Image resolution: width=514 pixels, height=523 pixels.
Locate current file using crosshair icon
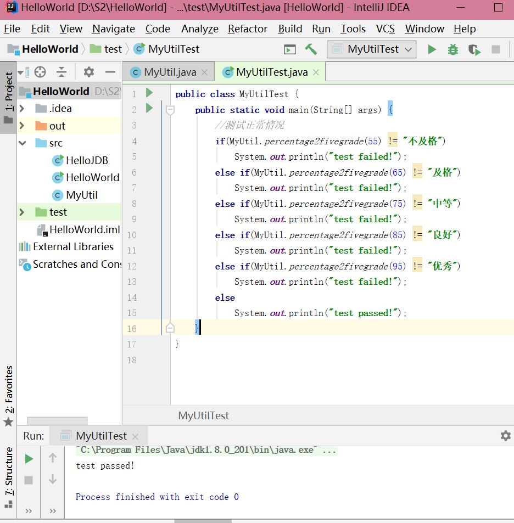40,72
